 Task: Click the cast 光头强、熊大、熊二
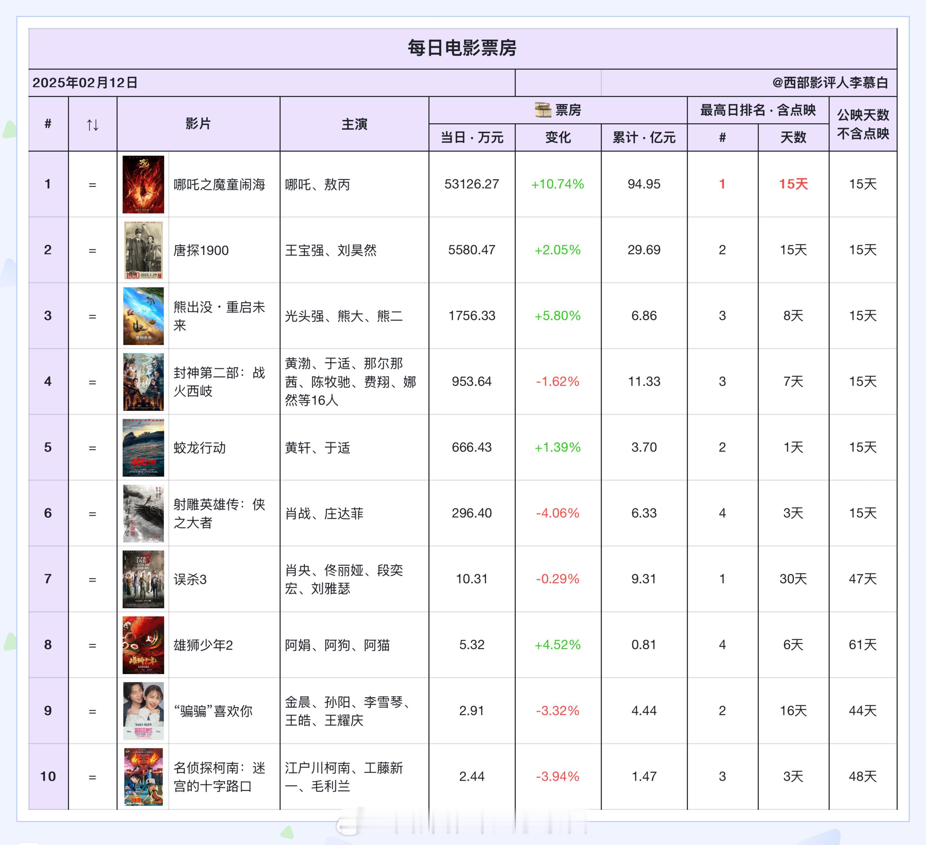[x=344, y=316]
